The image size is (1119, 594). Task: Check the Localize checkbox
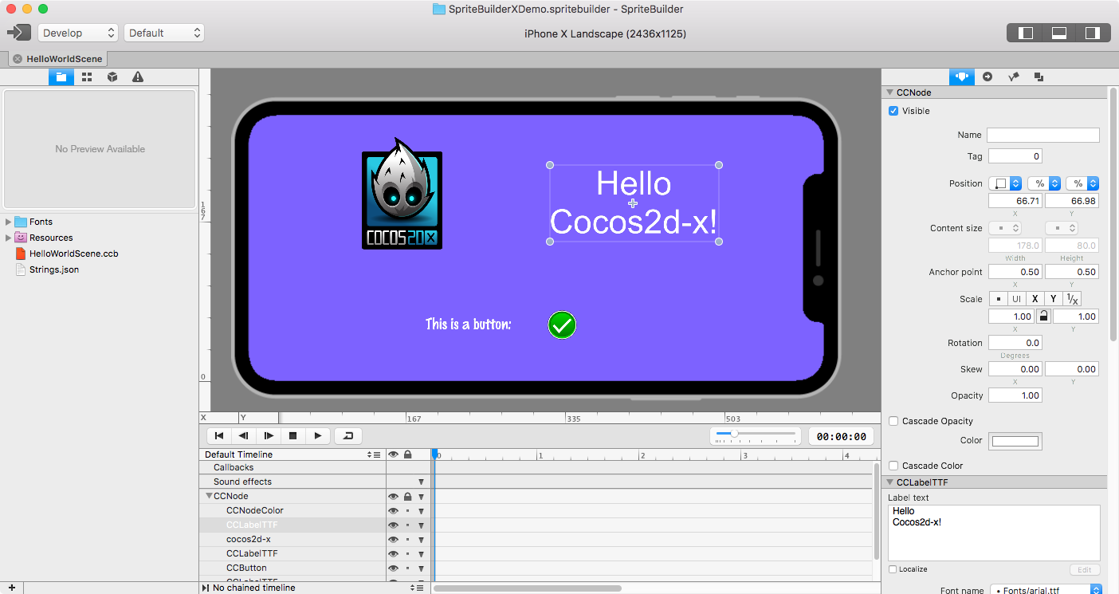click(893, 569)
